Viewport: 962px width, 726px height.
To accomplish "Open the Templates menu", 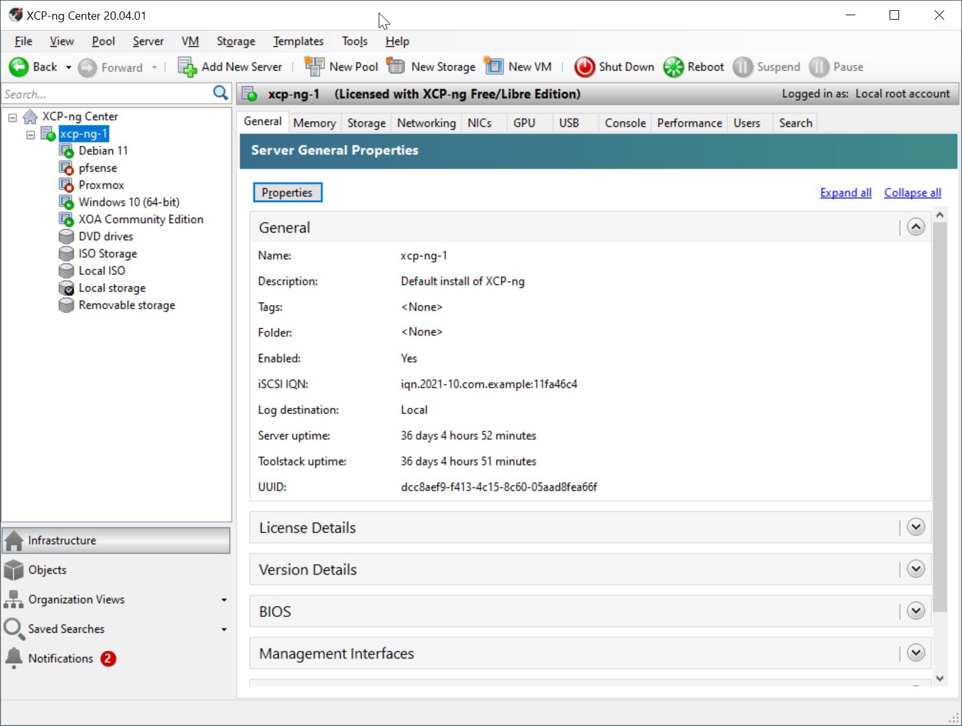I will 298,41.
